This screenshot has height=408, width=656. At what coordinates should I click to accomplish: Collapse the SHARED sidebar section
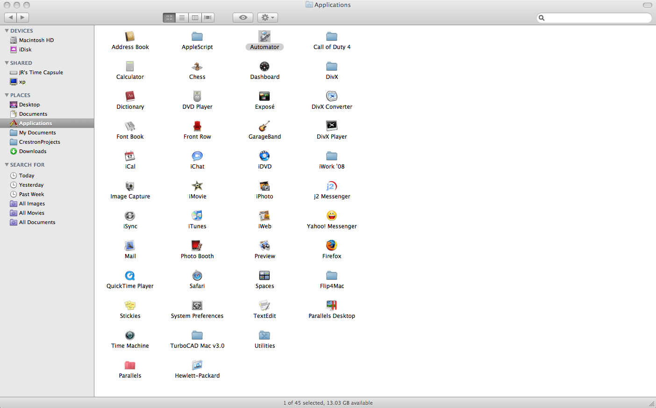tap(7, 63)
